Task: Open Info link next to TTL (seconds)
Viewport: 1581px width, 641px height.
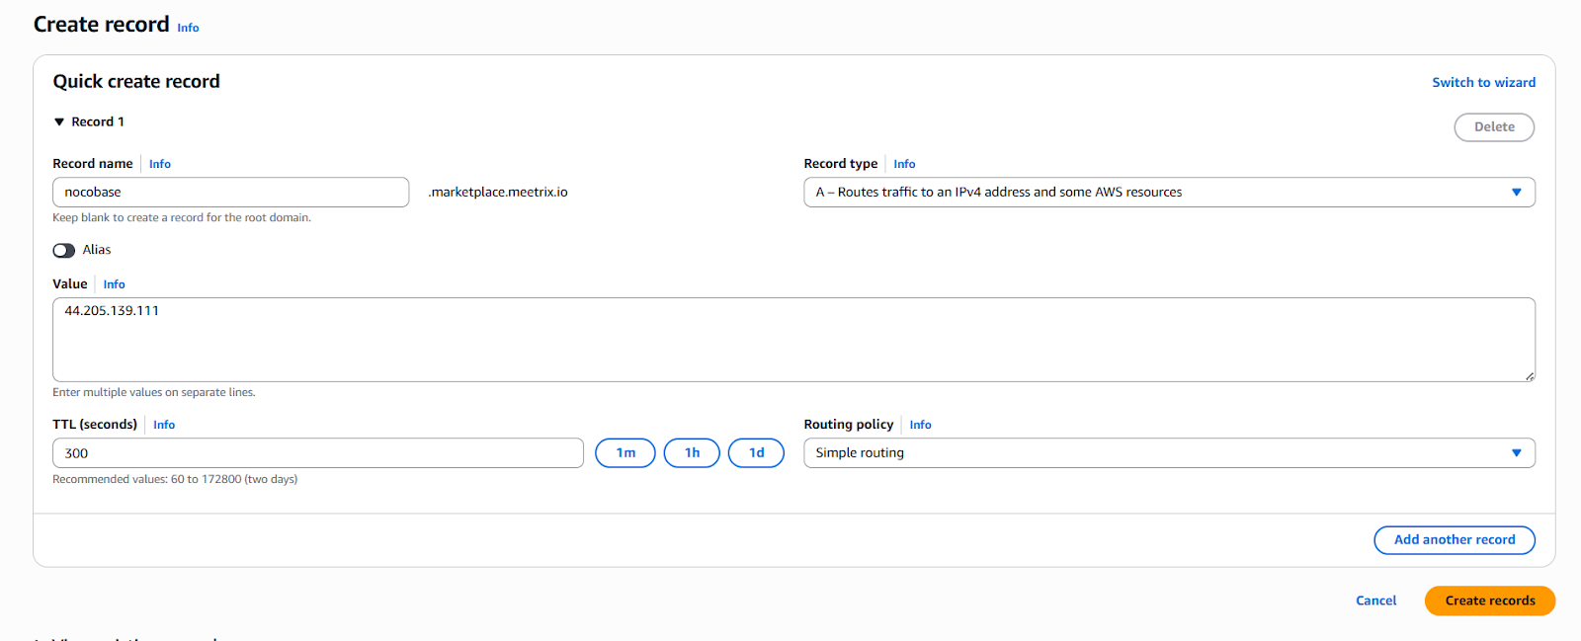Action: coord(164,425)
